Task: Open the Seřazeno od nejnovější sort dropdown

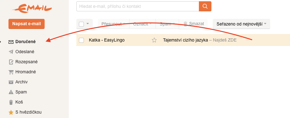Action: 241,24
